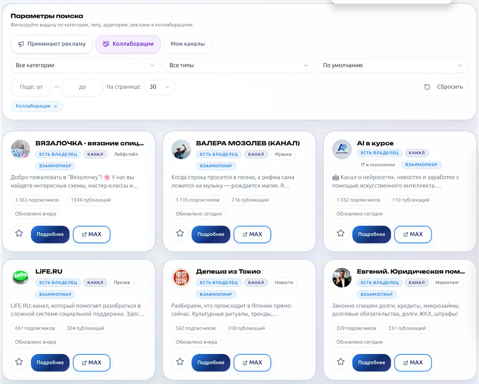Open Все категории dropdown
This screenshot has height=384, width=479.
86,65
